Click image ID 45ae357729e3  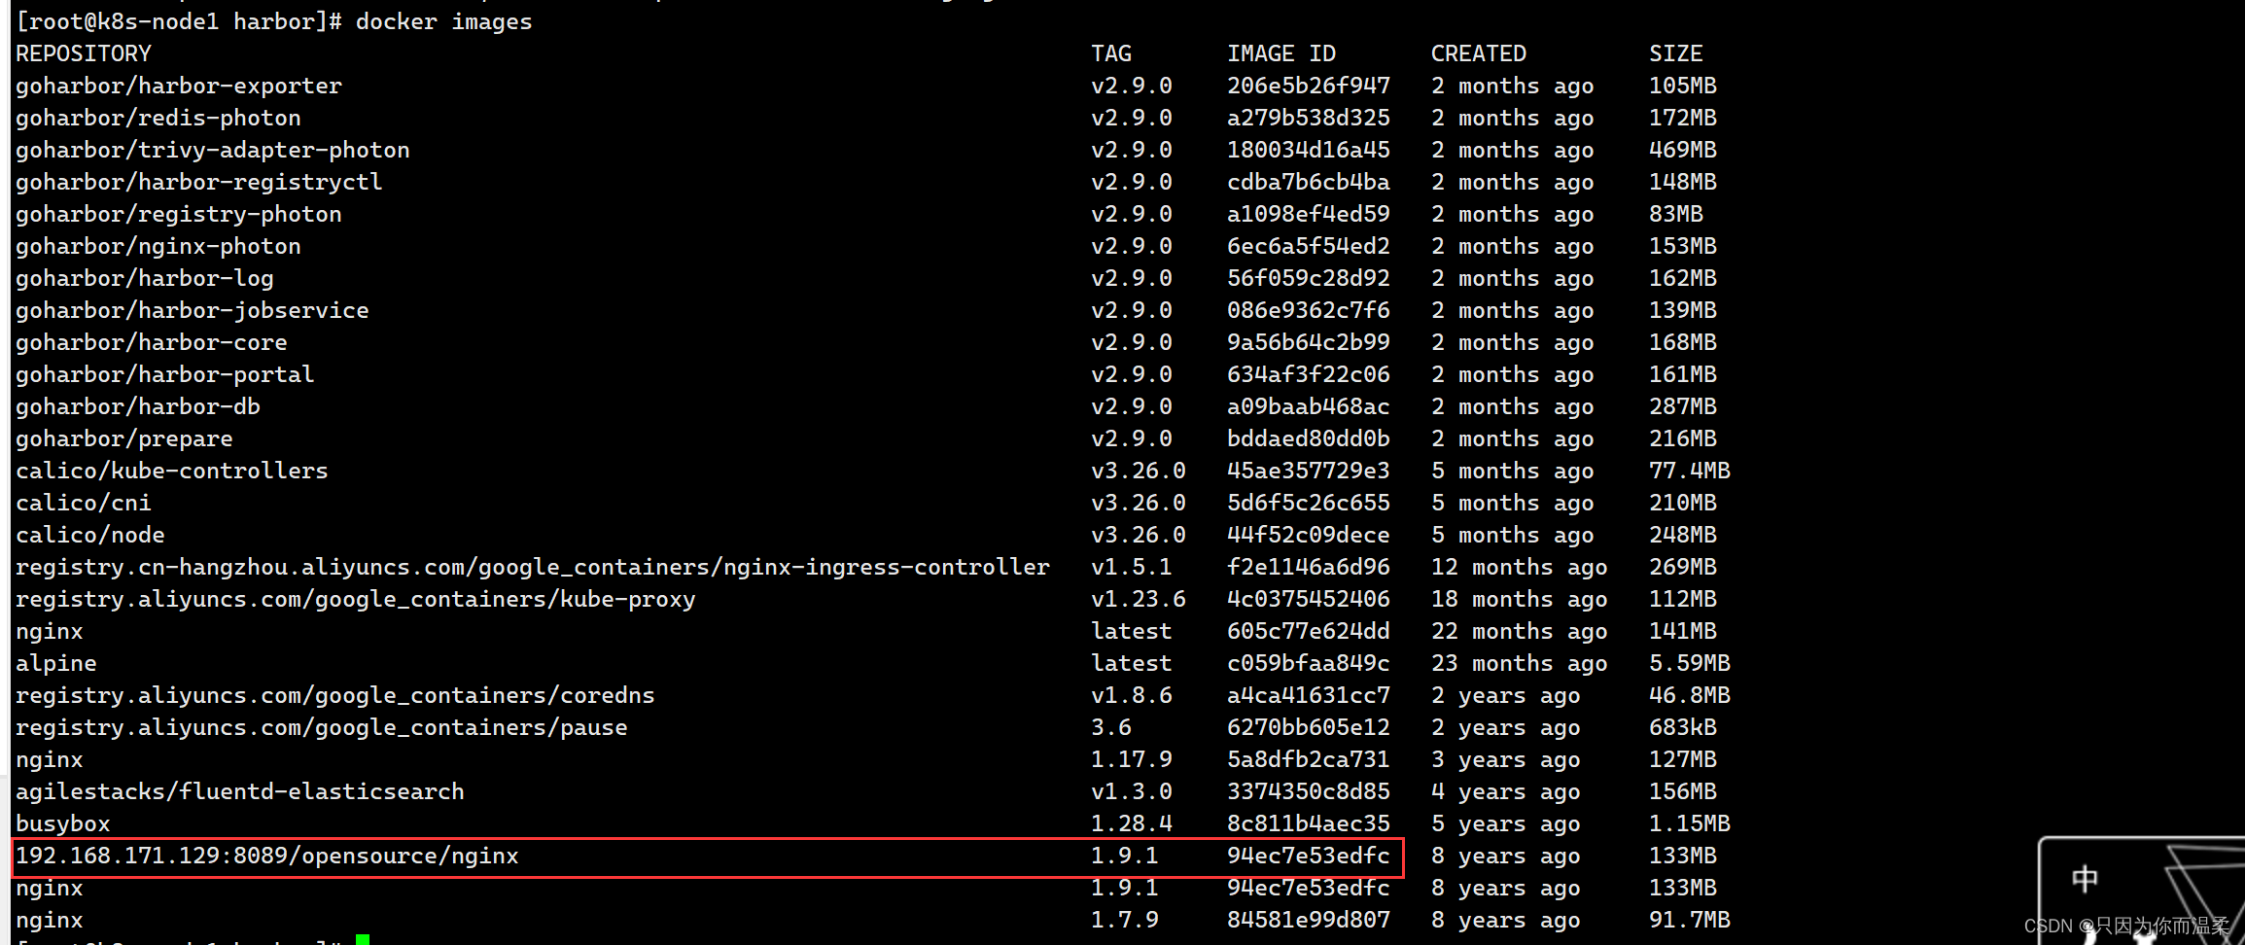point(1309,471)
